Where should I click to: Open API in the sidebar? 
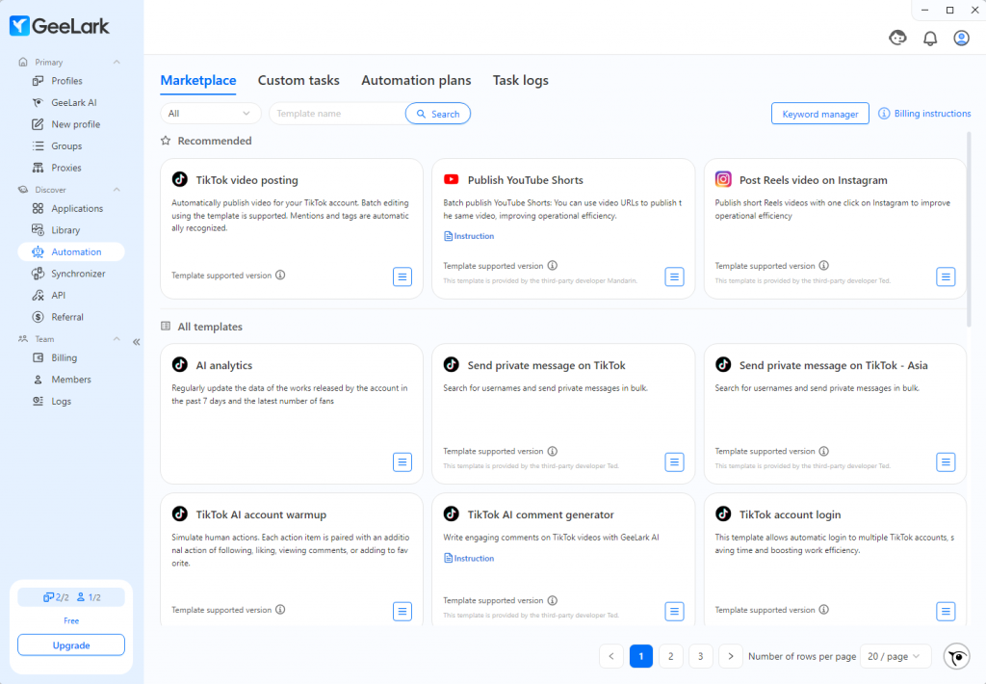click(71, 295)
